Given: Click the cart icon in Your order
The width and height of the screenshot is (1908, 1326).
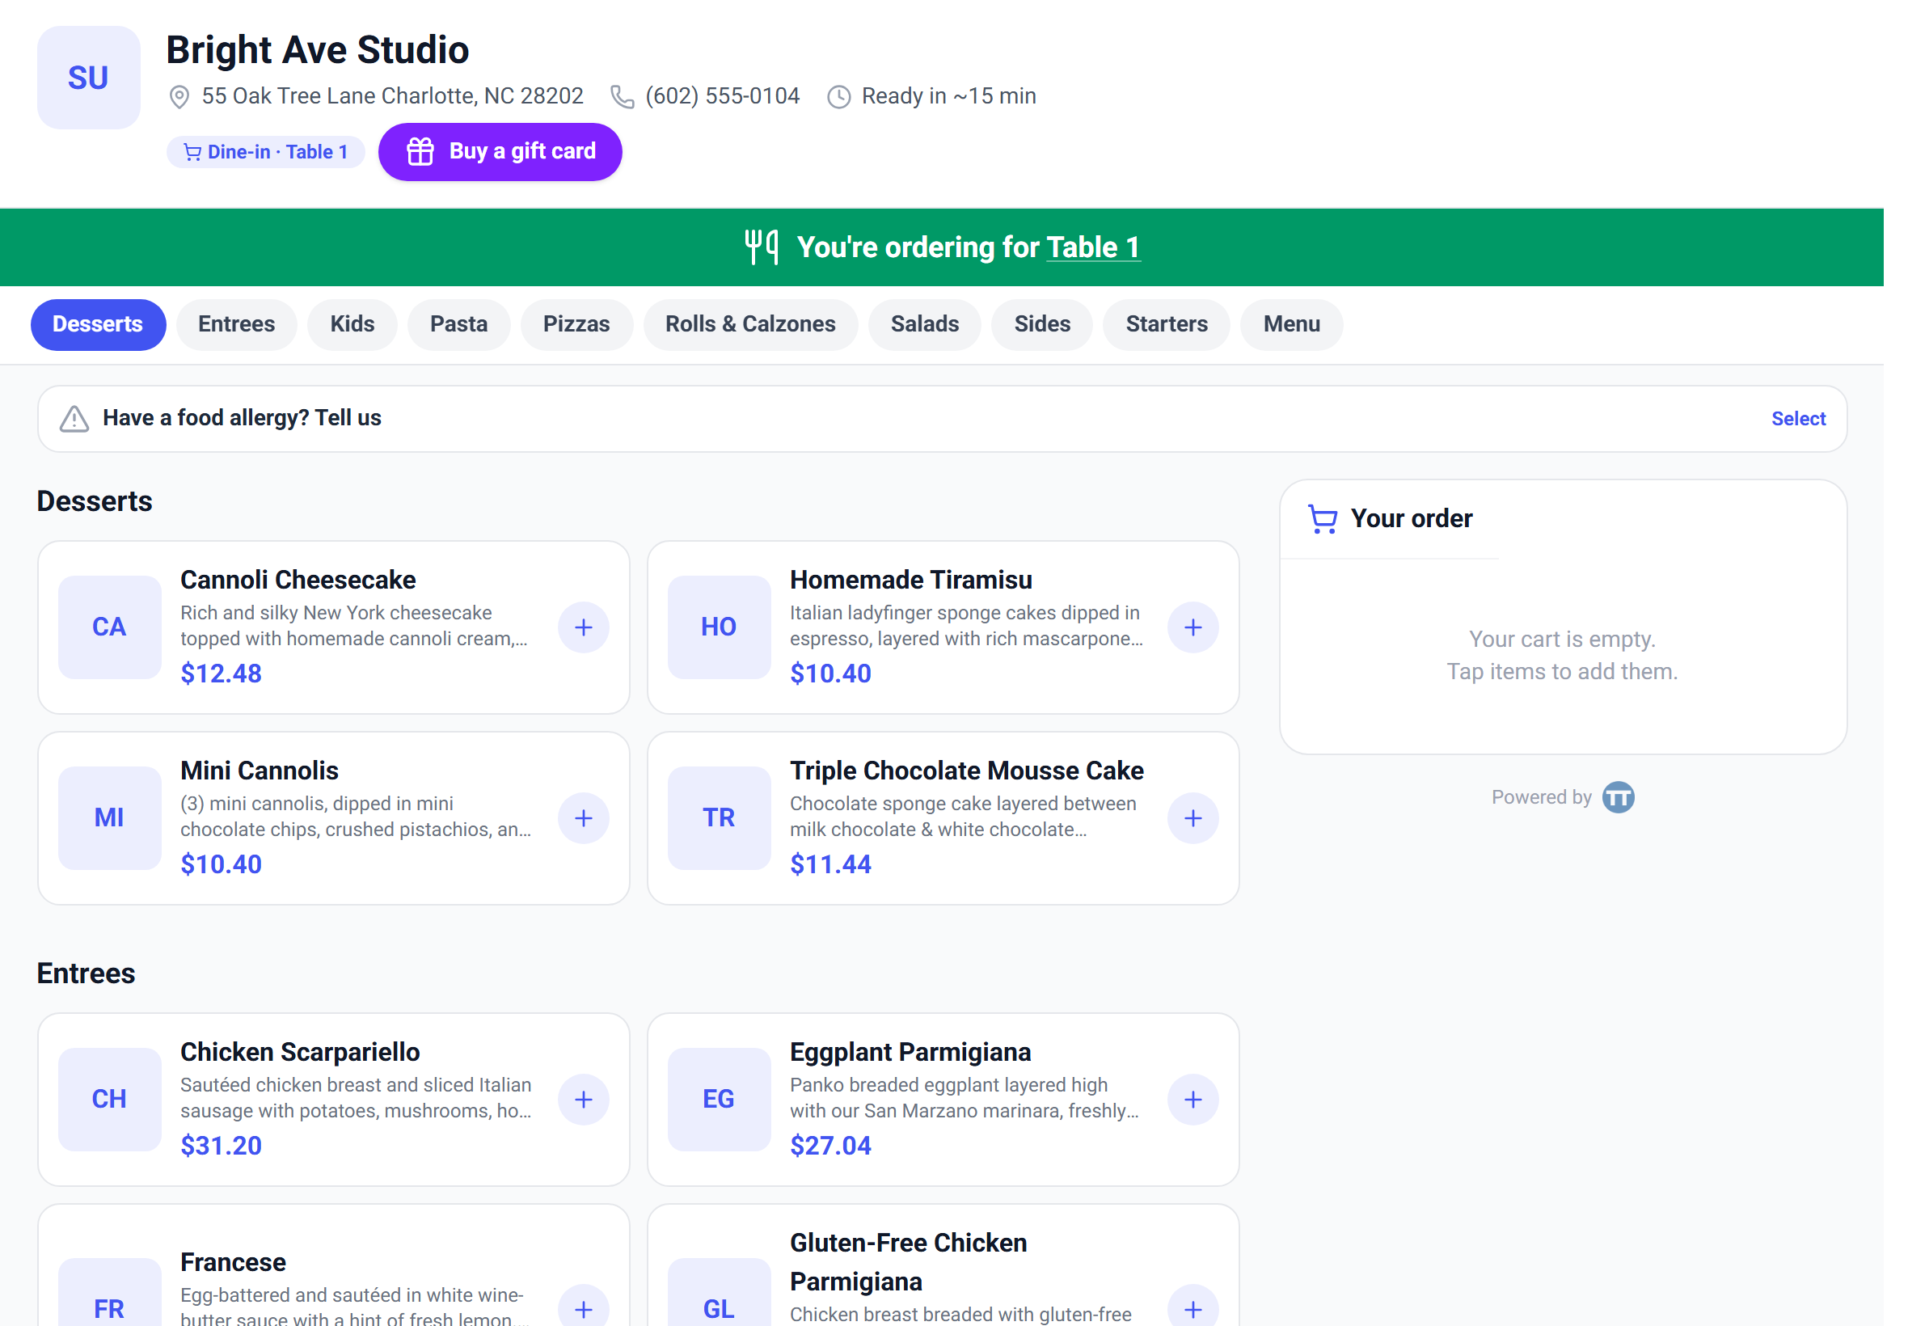Looking at the screenshot, I should click(x=1323, y=519).
